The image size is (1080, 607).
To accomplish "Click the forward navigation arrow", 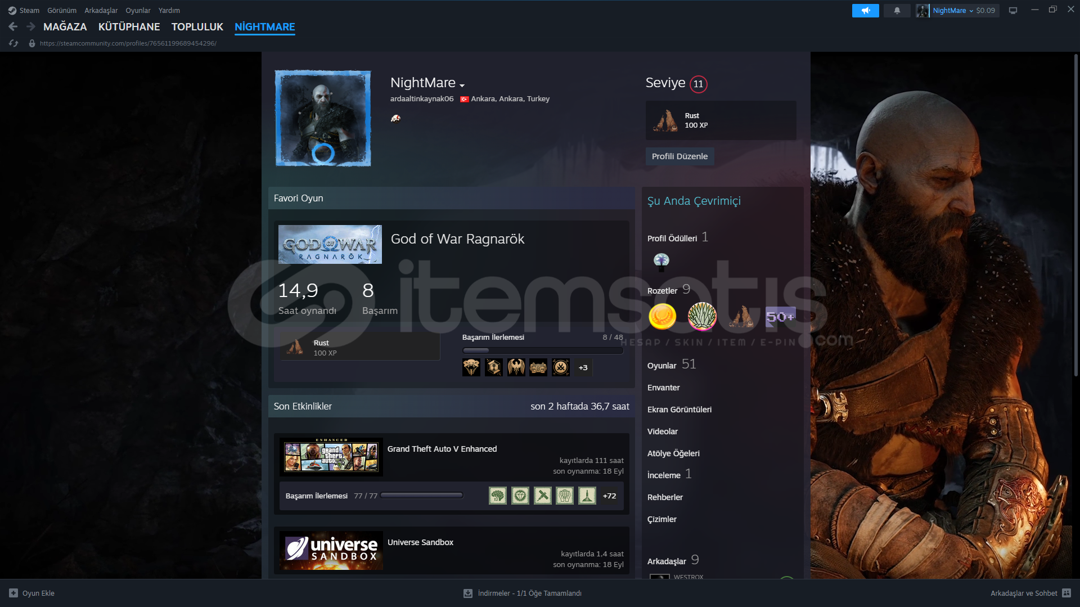I will click(x=31, y=26).
